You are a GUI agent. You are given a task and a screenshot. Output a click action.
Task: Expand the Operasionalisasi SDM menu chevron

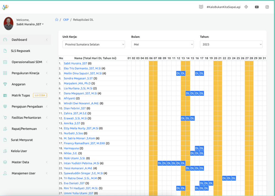47,62
